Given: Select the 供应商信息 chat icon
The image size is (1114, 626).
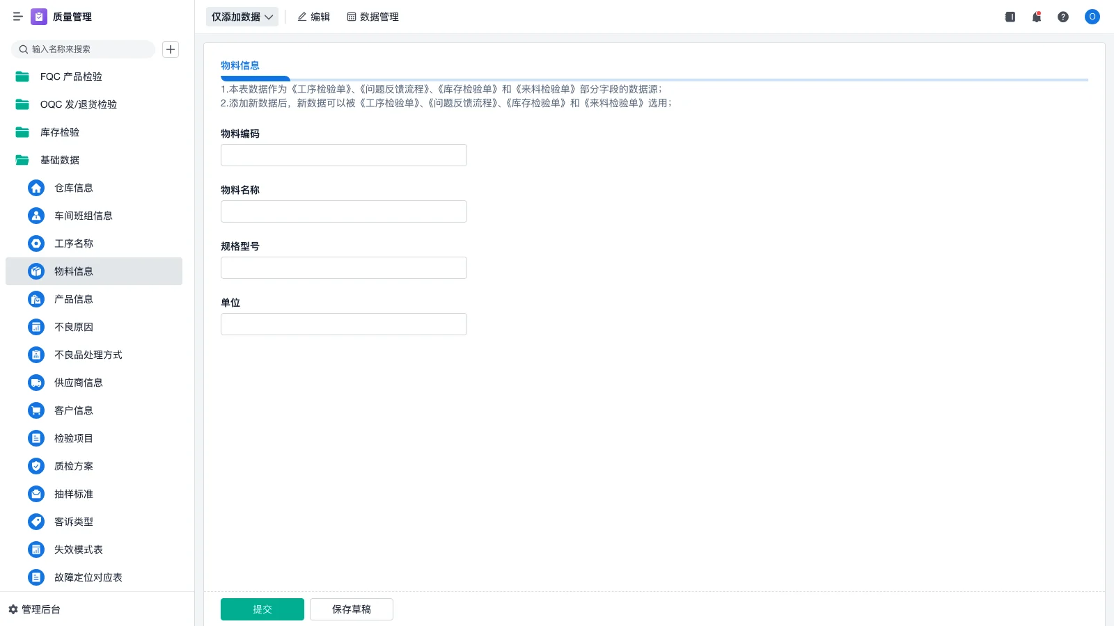Looking at the screenshot, I should tap(36, 383).
